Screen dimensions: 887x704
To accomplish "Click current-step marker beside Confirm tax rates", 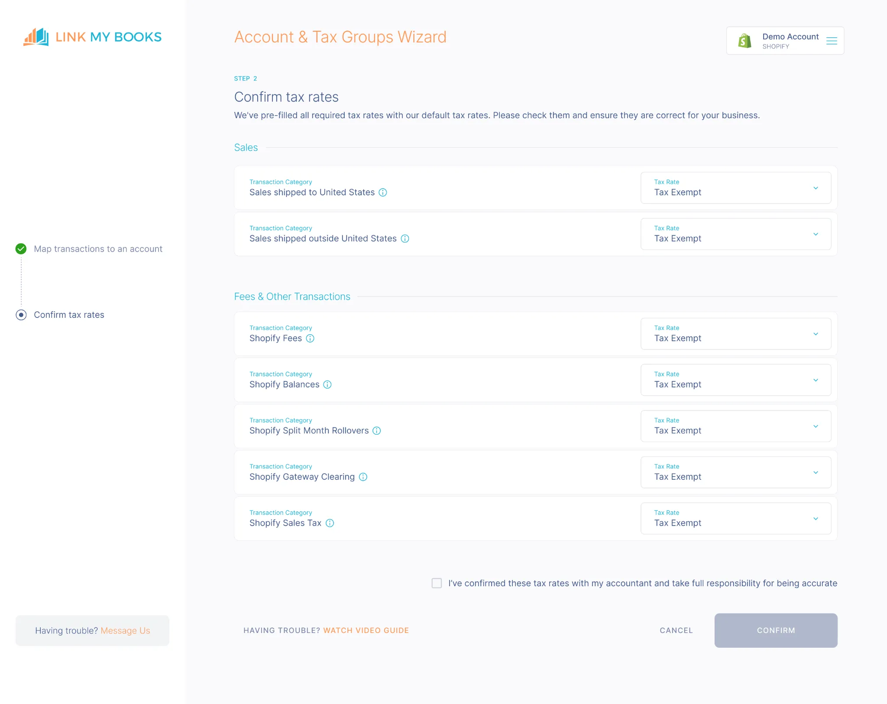I will [x=21, y=315].
